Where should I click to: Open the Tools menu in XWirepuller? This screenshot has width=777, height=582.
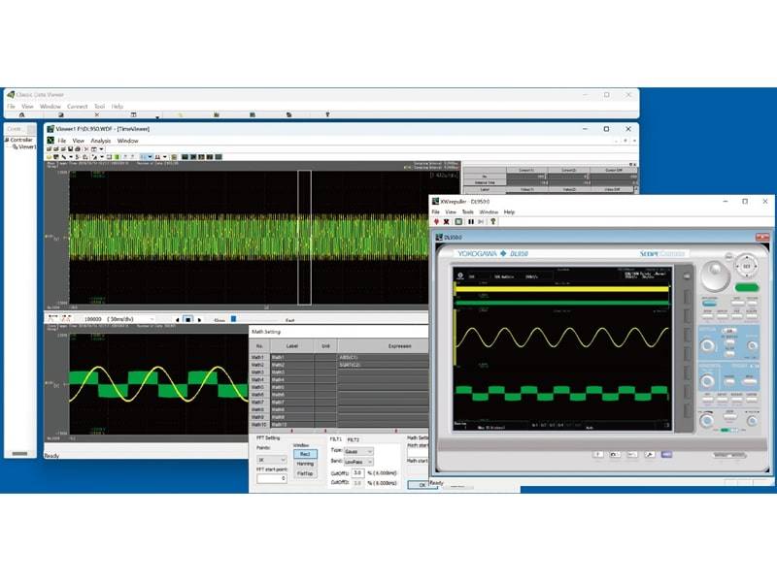(467, 211)
